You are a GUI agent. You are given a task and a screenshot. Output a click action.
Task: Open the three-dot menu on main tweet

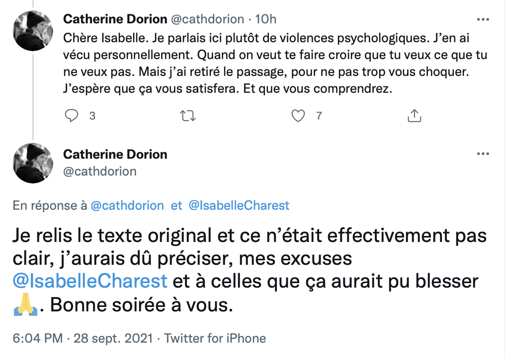click(x=483, y=154)
